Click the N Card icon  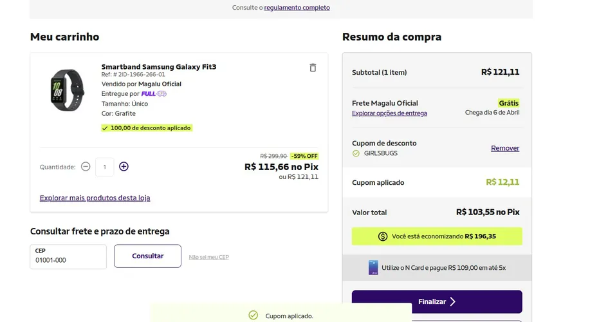[x=373, y=268]
